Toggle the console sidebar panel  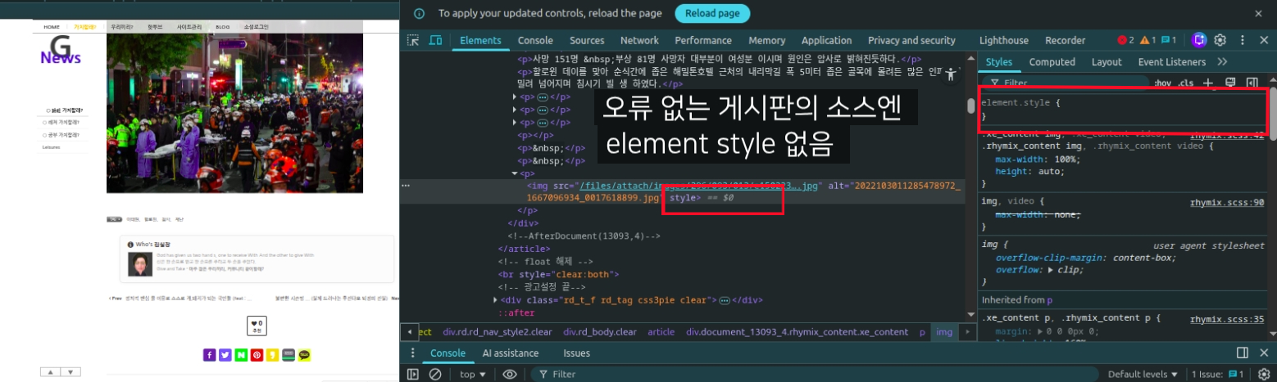point(413,374)
